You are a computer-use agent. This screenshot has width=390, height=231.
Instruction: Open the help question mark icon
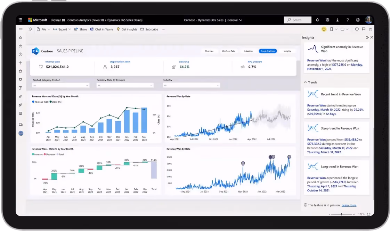[348, 20]
